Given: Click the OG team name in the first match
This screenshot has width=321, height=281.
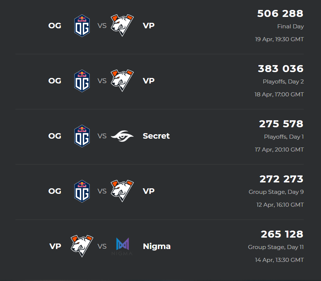Looking at the screenshot, I should 55,26.
